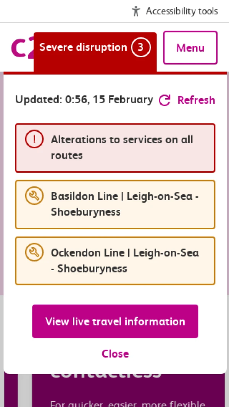Expand the Basildon Line disruption notice
This screenshot has width=229, height=407.
pos(124,204)
